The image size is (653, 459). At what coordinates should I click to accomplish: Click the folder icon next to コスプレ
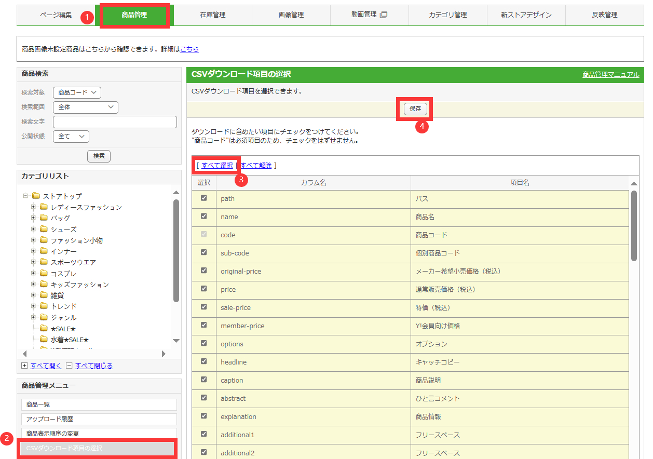coord(44,273)
